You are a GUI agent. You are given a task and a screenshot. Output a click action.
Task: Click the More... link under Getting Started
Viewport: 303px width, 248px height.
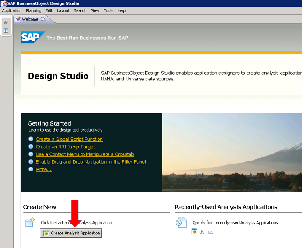point(44,169)
